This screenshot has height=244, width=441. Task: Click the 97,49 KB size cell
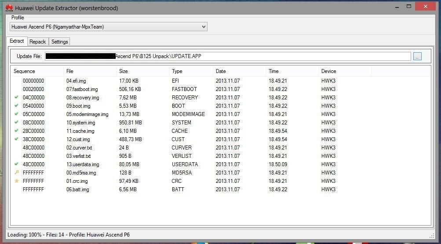(128, 181)
